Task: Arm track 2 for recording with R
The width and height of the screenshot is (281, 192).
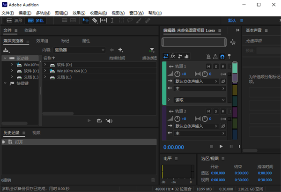Action: tap(223, 111)
